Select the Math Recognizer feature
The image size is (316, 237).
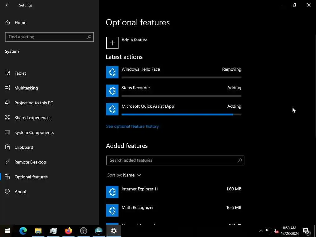[x=174, y=210]
